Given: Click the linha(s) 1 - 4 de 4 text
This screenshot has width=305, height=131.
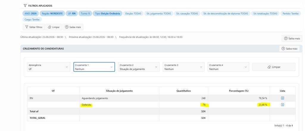Looking at the screenshot, I should [284, 126].
